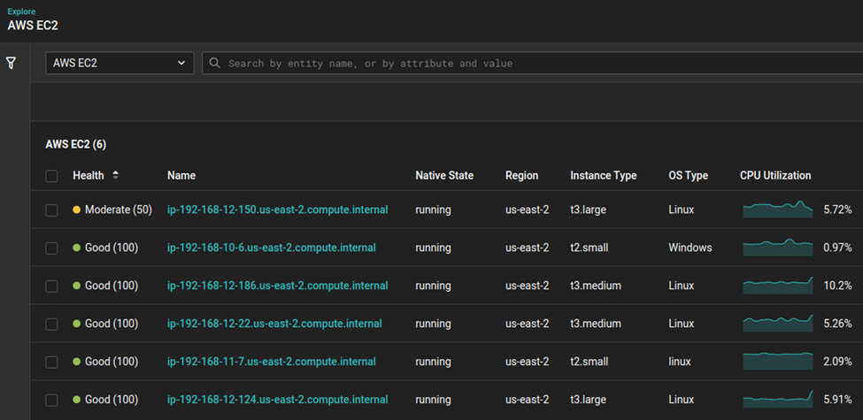This screenshot has width=863, height=420.
Task: Click the 5.91% CPU value
Action: click(x=837, y=399)
